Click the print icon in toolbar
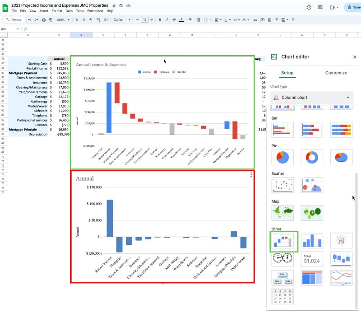This screenshot has width=361, height=313. click(x=43, y=20)
